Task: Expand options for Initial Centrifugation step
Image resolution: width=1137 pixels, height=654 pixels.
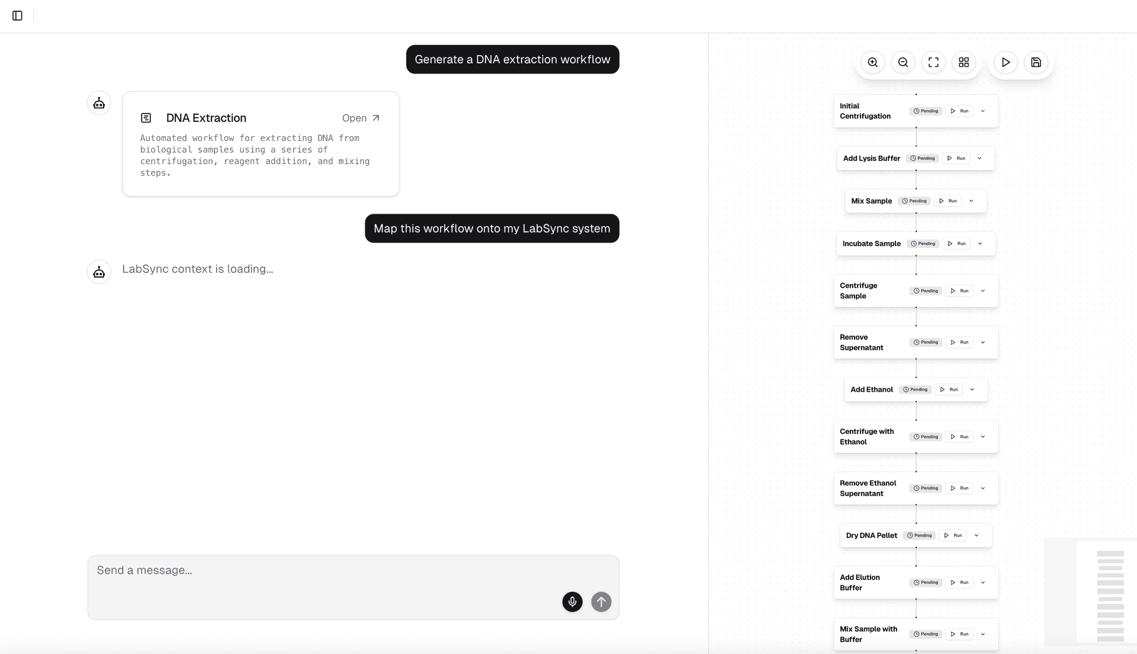Action: [x=982, y=111]
